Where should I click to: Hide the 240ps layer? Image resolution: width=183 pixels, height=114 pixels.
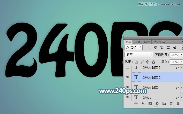point(127,97)
